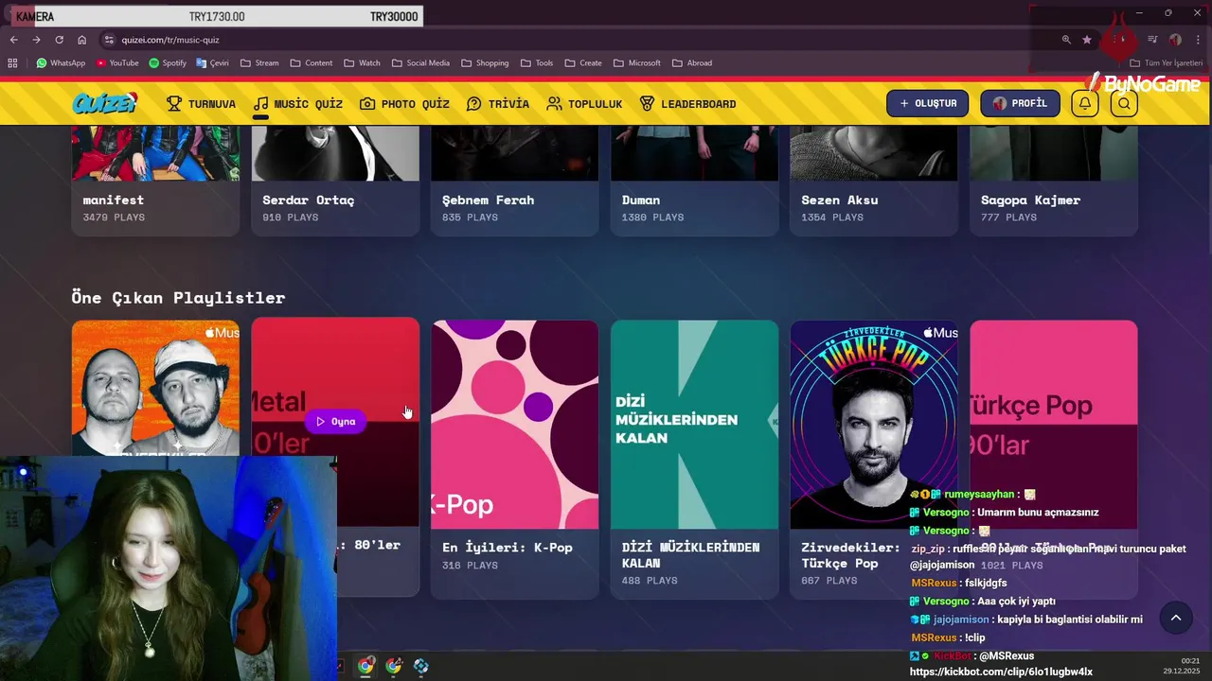The width and height of the screenshot is (1212, 681).
Task: Open the Tüm Yer İşaretleri folder
Action: (x=1167, y=63)
